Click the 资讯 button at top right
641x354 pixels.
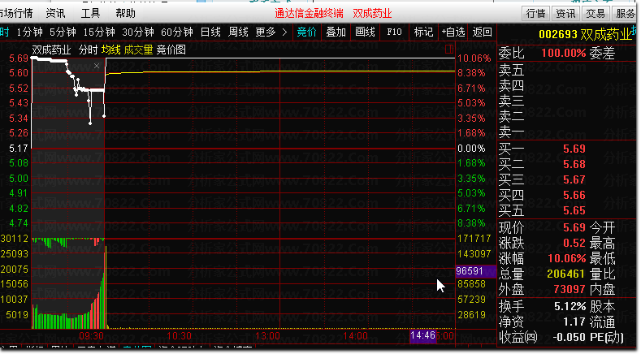point(565,14)
